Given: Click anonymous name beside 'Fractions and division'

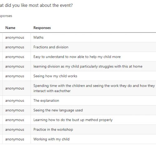Looking at the screenshot, I should pyautogui.click(x=15, y=47).
